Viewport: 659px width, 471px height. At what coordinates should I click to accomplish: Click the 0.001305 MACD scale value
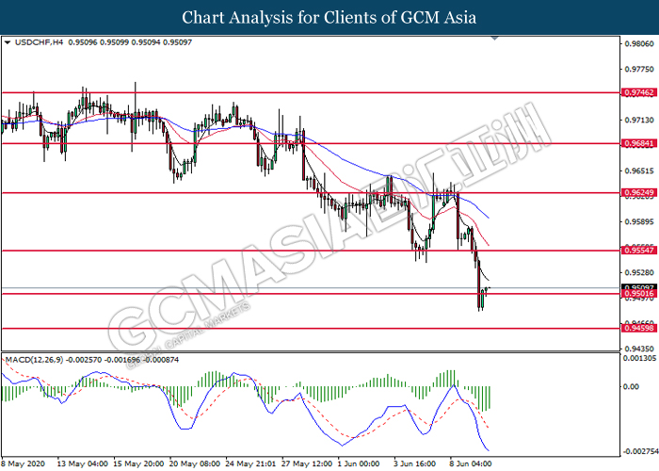pos(639,358)
